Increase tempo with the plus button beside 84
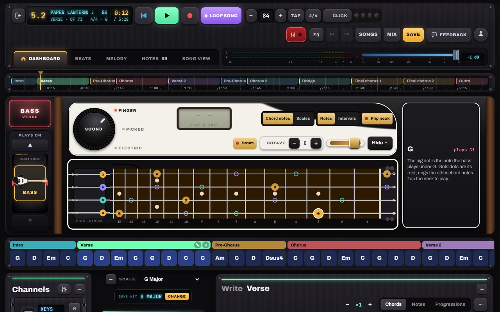500x312 pixels. click(x=280, y=16)
